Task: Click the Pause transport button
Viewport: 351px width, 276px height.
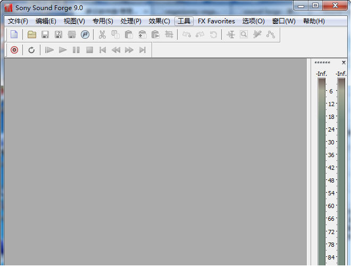Action: pos(76,50)
